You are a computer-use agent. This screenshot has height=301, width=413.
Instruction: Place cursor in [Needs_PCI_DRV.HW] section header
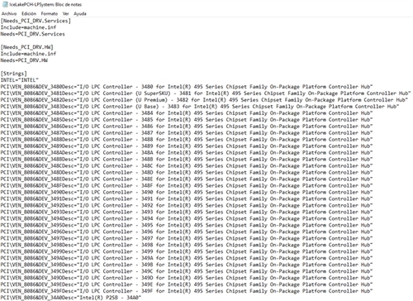pos(27,47)
